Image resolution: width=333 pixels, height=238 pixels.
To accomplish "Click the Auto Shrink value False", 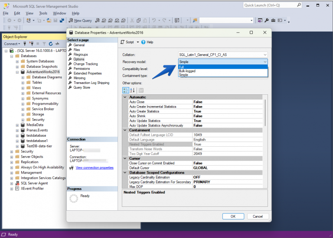I will coord(198,116).
